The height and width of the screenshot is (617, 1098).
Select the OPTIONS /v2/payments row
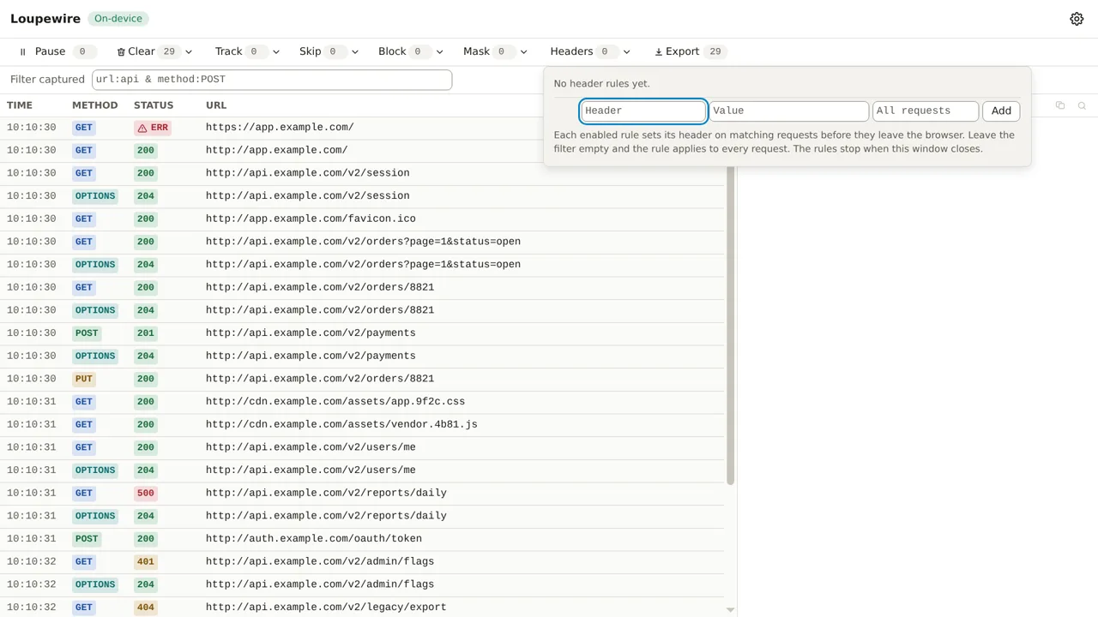coord(362,356)
